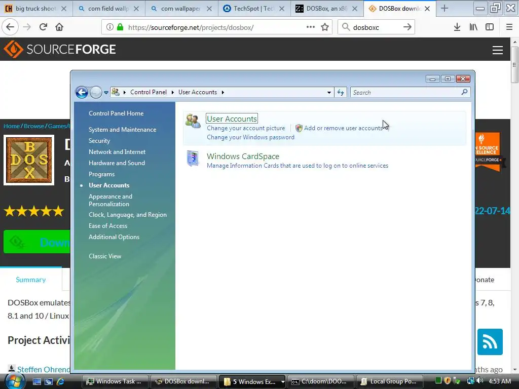The image size is (519, 389).
Task: Open Firefox downloads arrow
Action: click(x=457, y=27)
